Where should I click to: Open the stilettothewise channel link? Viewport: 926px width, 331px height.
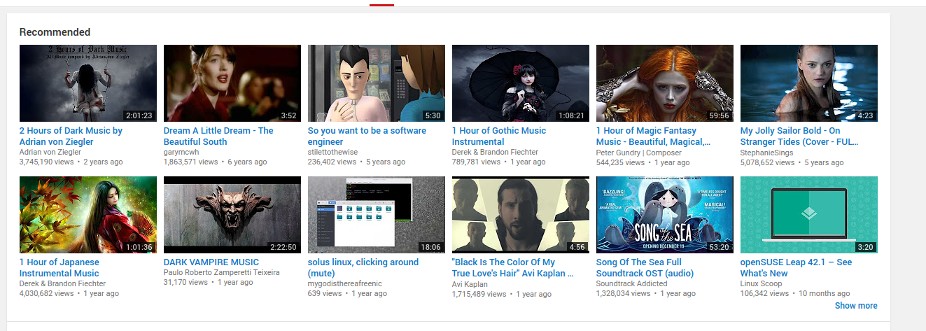tap(332, 152)
